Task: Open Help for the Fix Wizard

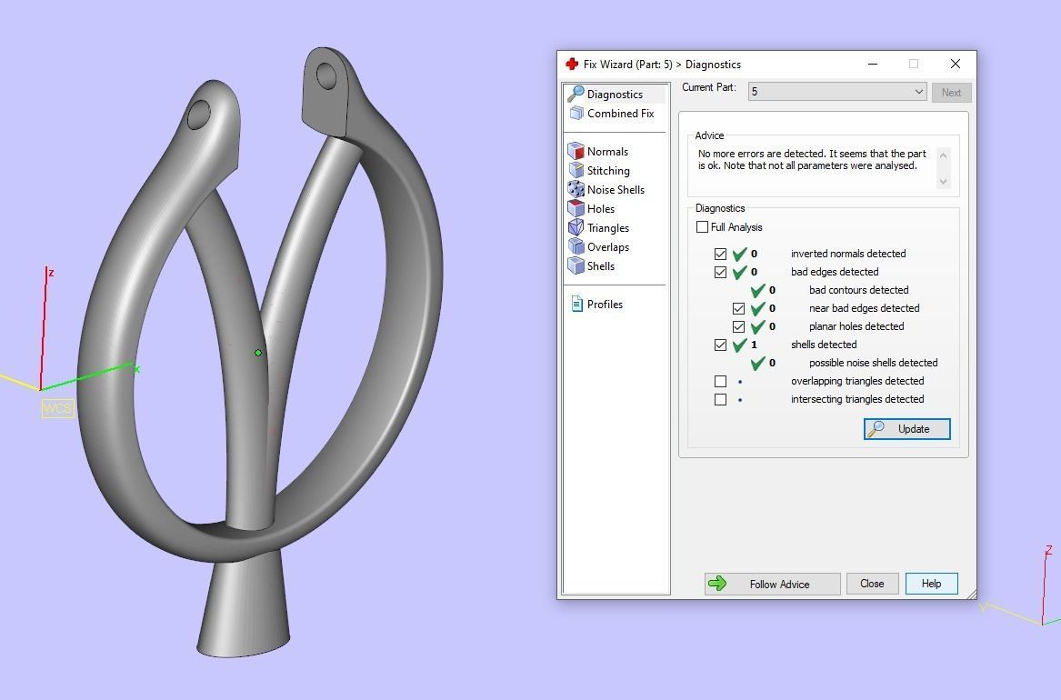Action: pyautogui.click(x=931, y=584)
